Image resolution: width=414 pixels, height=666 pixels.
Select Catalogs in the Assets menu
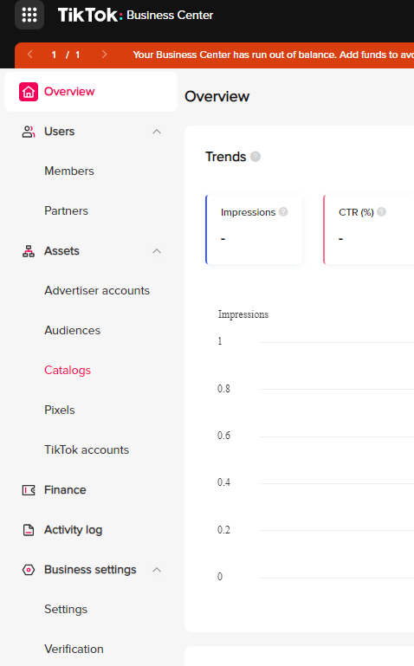coord(68,371)
